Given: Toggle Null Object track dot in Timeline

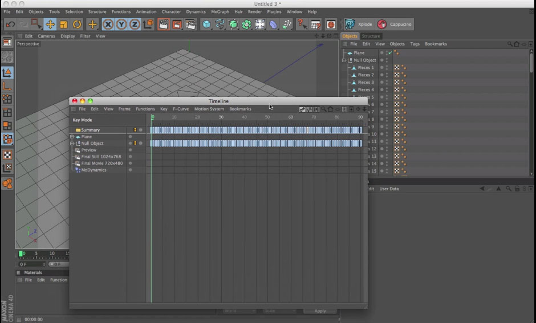Looking at the screenshot, I should 130,144.
